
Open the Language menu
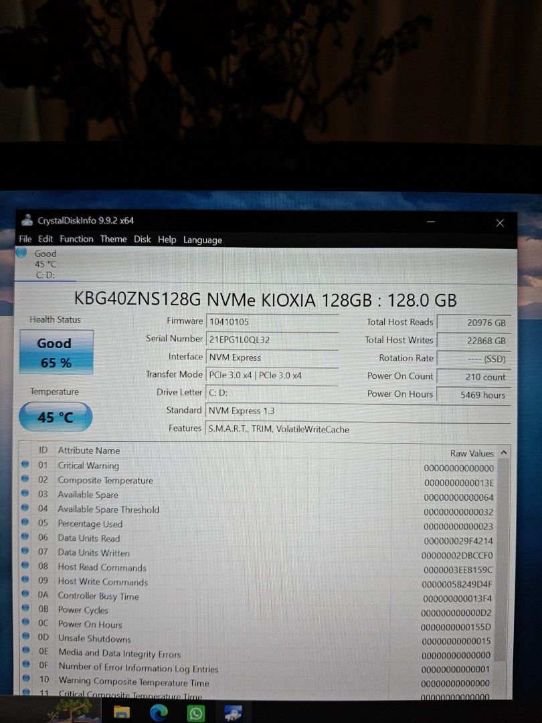[x=202, y=240]
